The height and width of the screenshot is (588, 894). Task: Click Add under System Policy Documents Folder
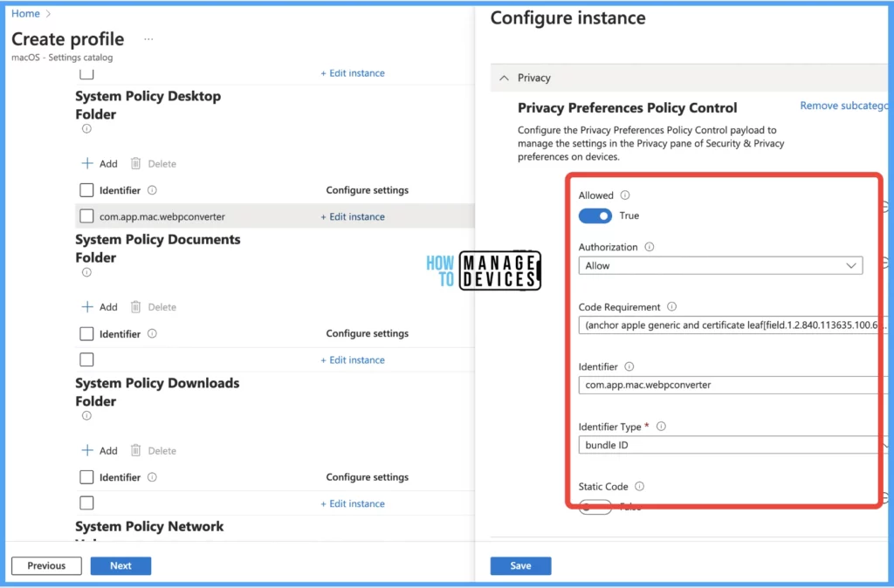tap(100, 307)
